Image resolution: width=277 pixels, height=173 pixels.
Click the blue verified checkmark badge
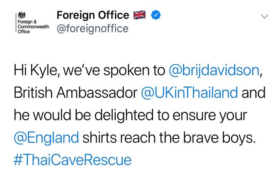click(x=155, y=15)
